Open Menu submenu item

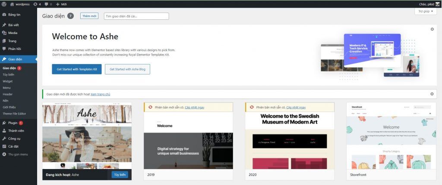click(7, 88)
